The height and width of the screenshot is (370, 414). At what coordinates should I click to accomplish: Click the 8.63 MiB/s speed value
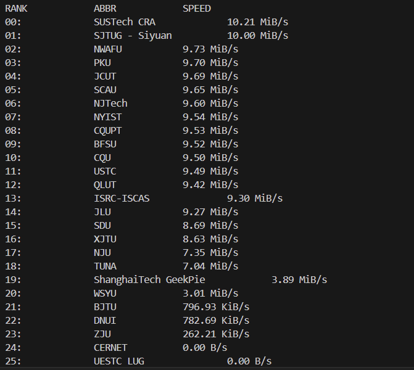[210, 239]
